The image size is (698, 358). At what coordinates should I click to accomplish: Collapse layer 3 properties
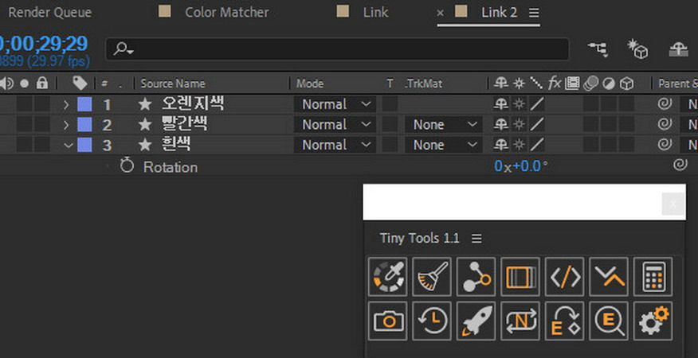click(68, 145)
